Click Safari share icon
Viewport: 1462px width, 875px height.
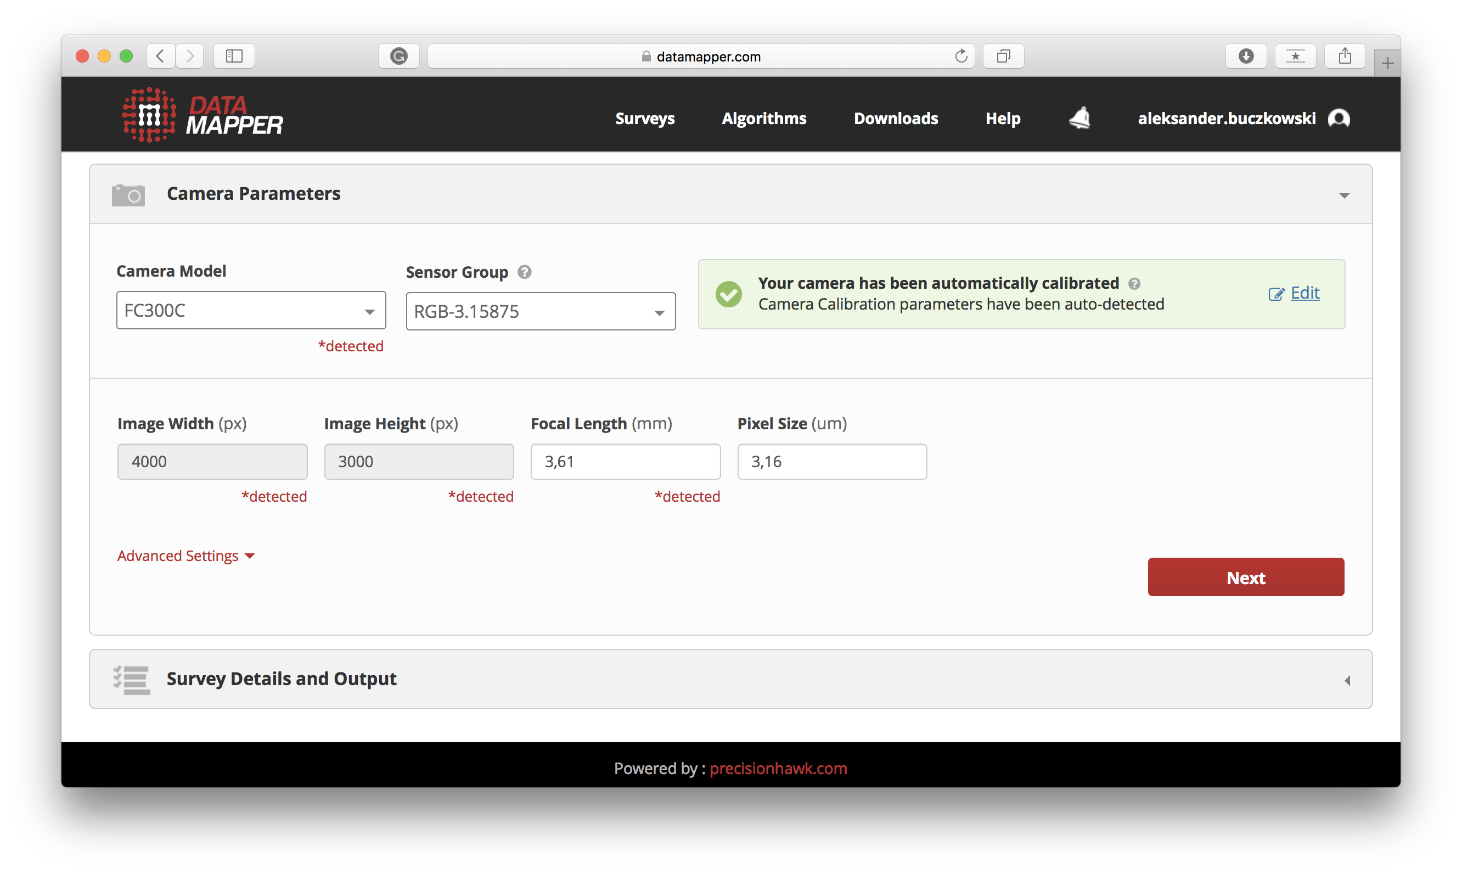[1345, 56]
